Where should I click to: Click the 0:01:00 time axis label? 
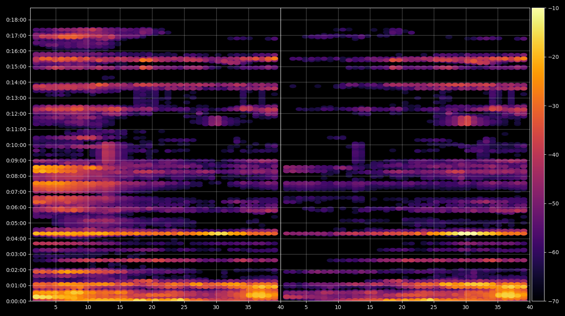pos(16,286)
